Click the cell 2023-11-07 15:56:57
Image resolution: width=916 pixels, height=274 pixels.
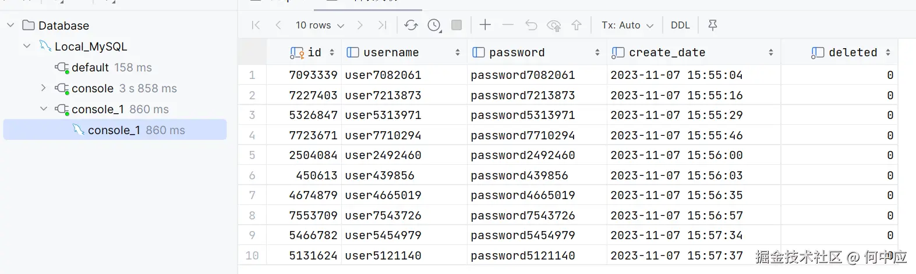point(694,215)
